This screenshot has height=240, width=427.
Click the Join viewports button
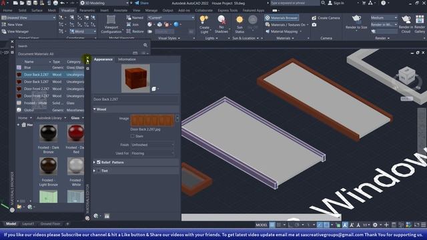click(x=133, y=25)
